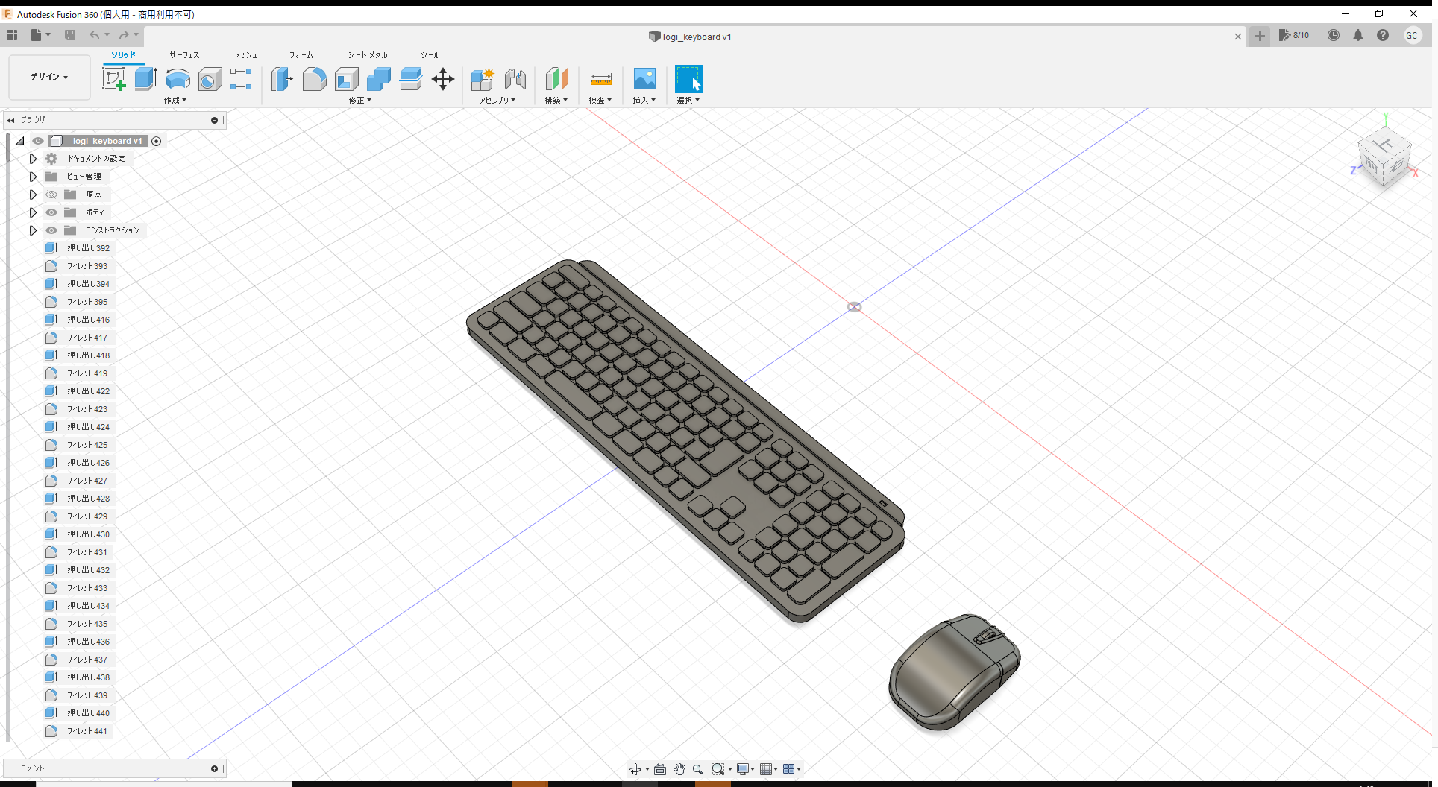This screenshot has height=787, width=1438.
Task: Select the Create Sketch tool
Action: coord(114,78)
